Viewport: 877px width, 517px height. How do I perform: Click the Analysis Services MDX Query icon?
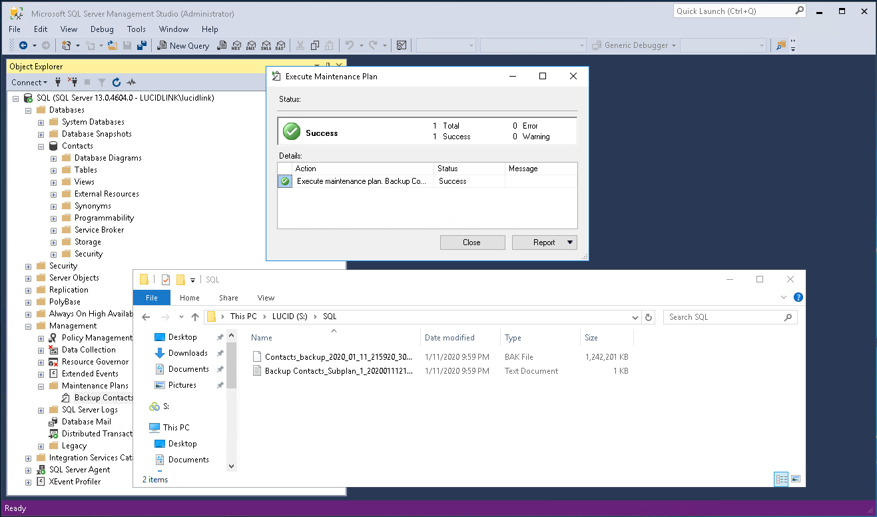click(236, 45)
